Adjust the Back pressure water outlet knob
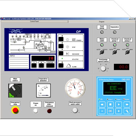The image size is (136, 136). point(75,110)
